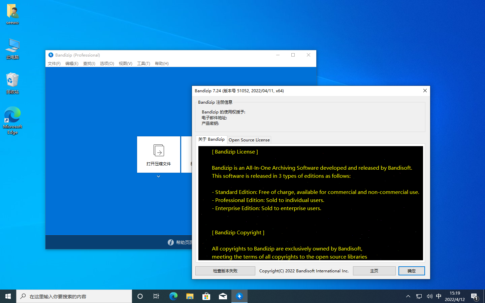Maximize the Bandizip main window
Image resolution: width=485 pixels, height=303 pixels.
(x=293, y=55)
